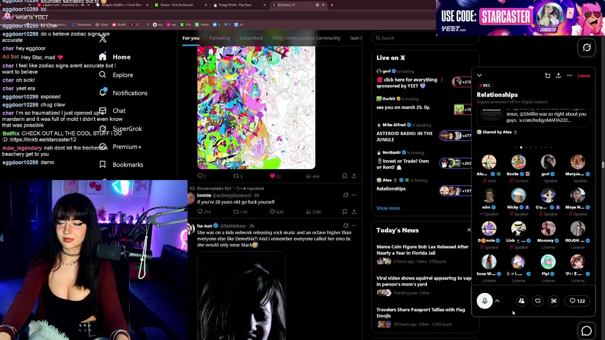Reply to lonnie's post with 210 replies
Image resolution: width=605 pixels, height=340 pixels.
click(204, 212)
